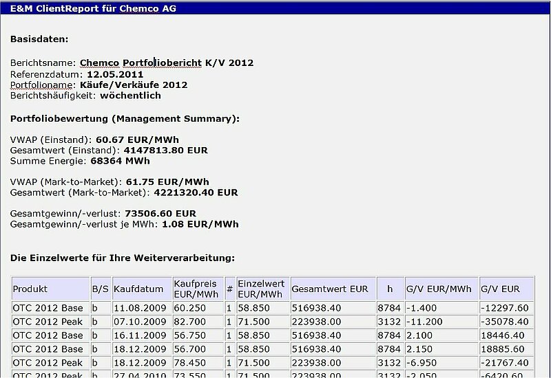Select G/V cell '18446.40'
551x378 pixels.
506,335
